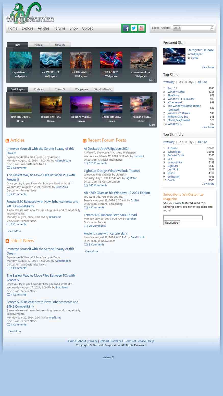Open the Upload menu

pyautogui.click(x=88, y=28)
